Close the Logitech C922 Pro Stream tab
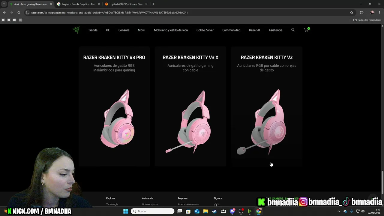384x216 pixels. (146, 4)
